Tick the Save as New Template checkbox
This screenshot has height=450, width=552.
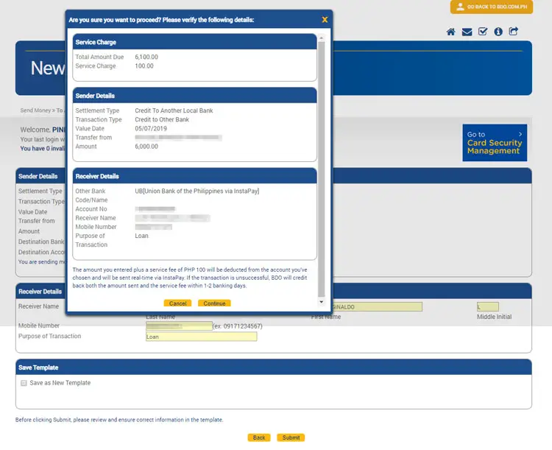[24, 383]
